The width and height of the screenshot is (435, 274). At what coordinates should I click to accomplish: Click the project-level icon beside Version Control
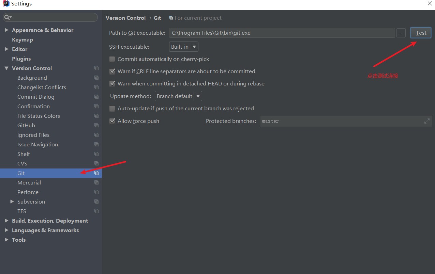point(96,68)
